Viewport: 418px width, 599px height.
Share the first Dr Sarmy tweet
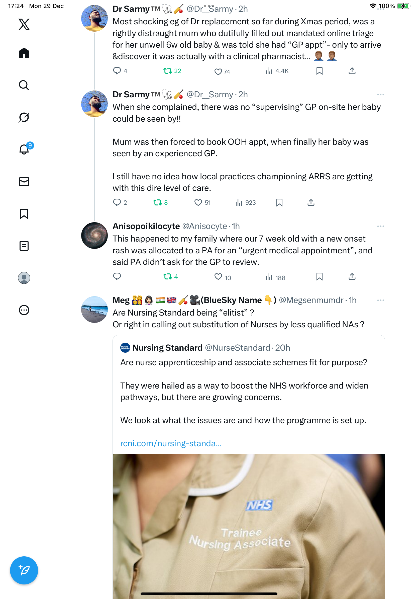[352, 71]
